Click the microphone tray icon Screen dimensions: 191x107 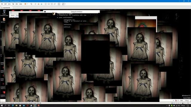(x=169, y=106)
